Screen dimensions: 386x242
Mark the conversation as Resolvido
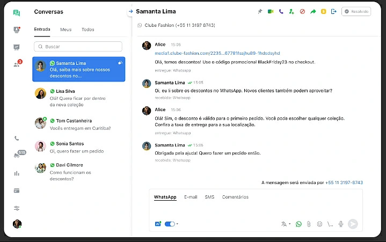[x=356, y=11]
